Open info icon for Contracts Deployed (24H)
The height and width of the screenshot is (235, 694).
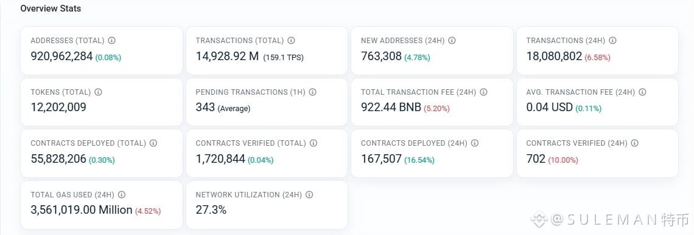pos(475,143)
